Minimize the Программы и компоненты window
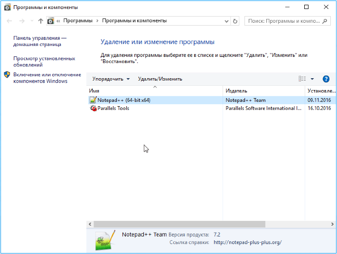337x254 pixels. [x=287, y=7]
